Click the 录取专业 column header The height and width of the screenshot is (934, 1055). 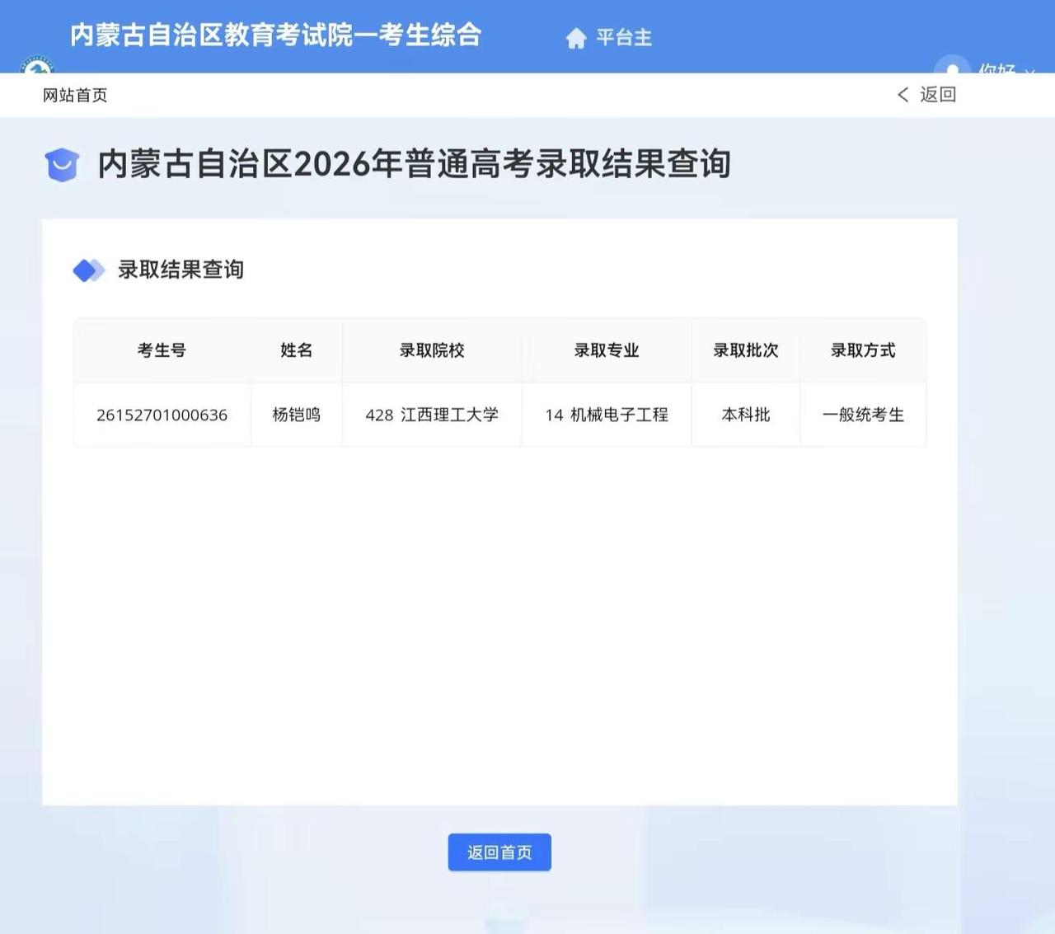(607, 350)
